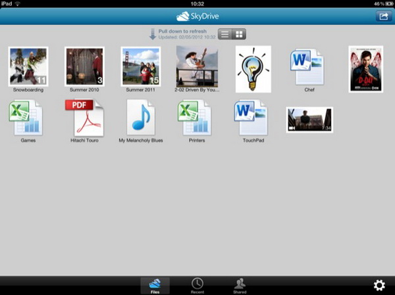This screenshot has width=395, height=295.
Task: Tap the 10:32 clock in status bar
Action: click(x=197, y=4)
